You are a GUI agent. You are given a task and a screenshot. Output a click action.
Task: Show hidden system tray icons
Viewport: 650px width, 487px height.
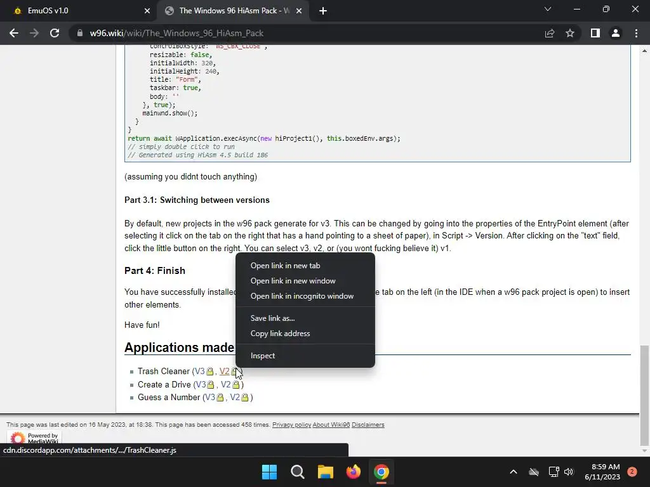pyautogui.click(x=513, y=472)
